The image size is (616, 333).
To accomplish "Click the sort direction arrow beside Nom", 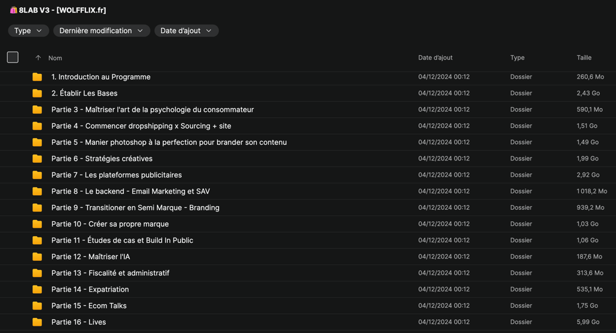I will 38,58.
